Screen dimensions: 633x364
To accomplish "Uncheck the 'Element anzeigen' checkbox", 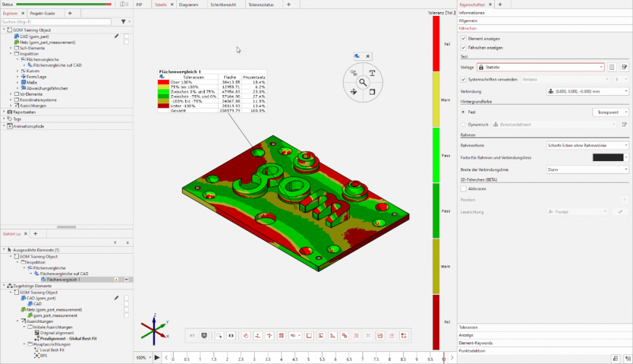I will click(463, 39).
